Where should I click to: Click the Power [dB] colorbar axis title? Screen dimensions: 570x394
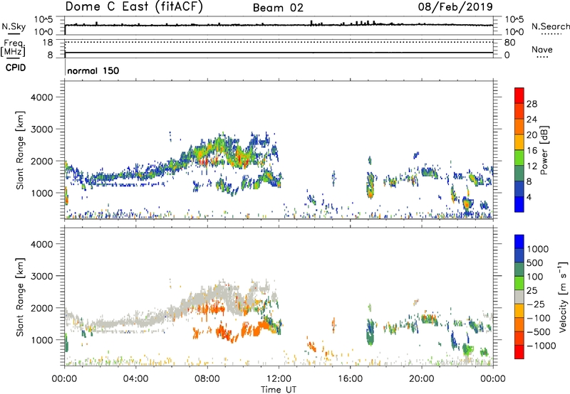544,150
